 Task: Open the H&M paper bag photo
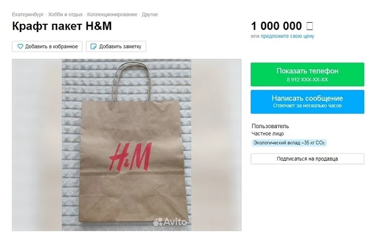pos(126,145)
